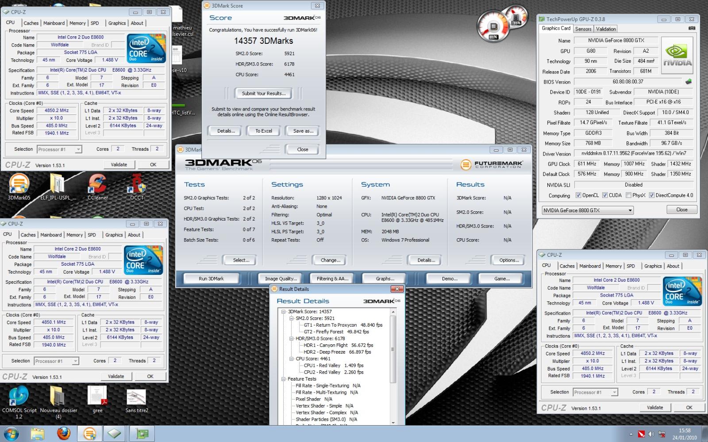Open the Sans titre2 file
708x442 pixels.
[x=137, y=400]
